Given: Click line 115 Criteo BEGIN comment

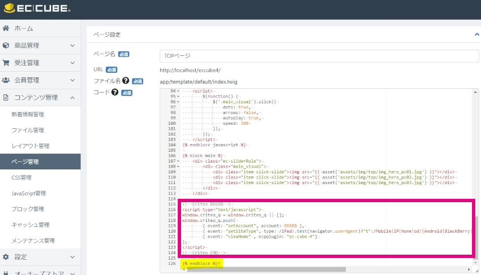Looking at the screenshot, I should point(207,204).
